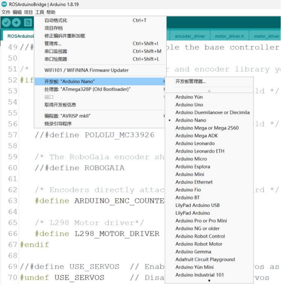
Task: Click the #endif line 67
Action: pyautogui.click(x=35, y=245)
